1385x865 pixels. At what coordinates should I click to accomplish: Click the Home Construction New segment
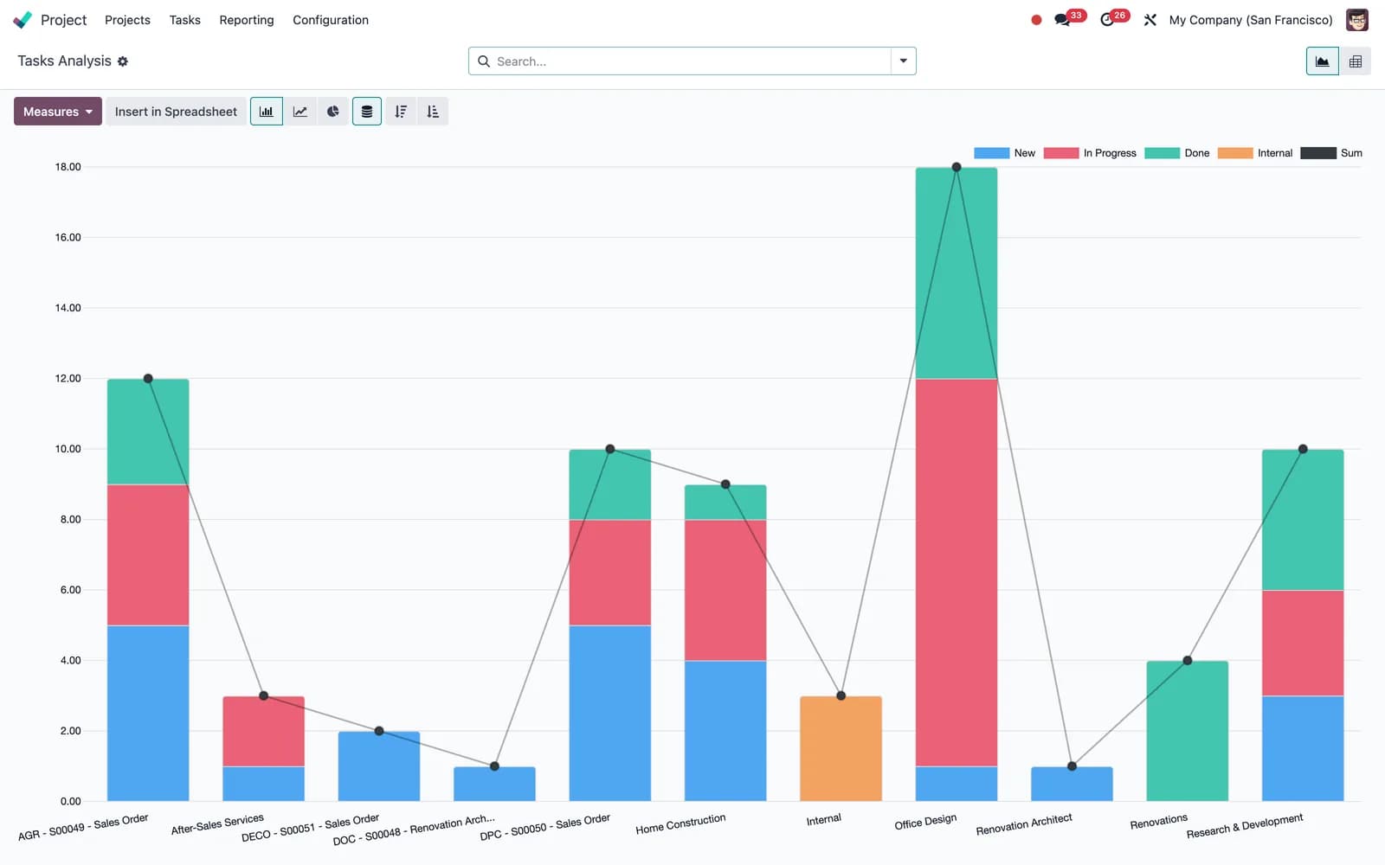[x=725, y=731]
